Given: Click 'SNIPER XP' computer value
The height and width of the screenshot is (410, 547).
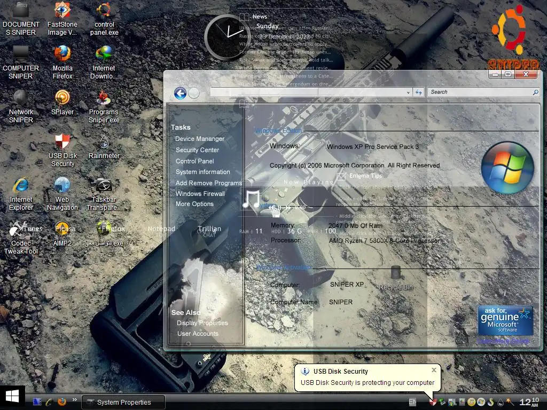Looking at the screenshot, I should click(x=347, y=285).
